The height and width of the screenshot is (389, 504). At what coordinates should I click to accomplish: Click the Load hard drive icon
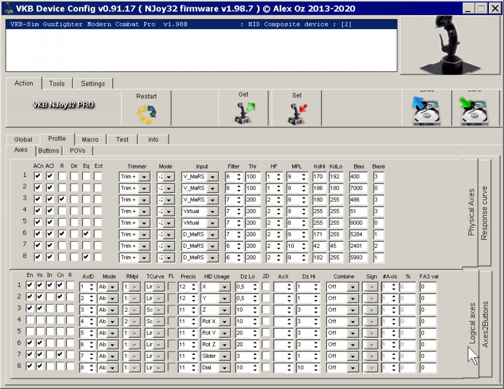point(427,110)
